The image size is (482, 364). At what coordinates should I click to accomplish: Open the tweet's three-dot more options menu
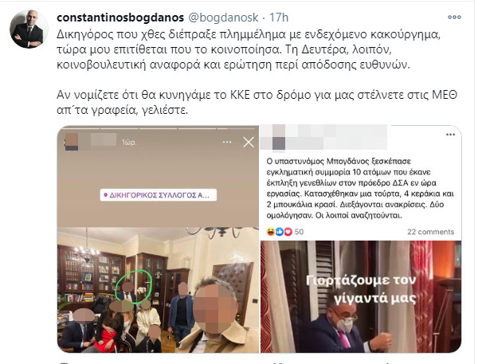pos(454,18)
